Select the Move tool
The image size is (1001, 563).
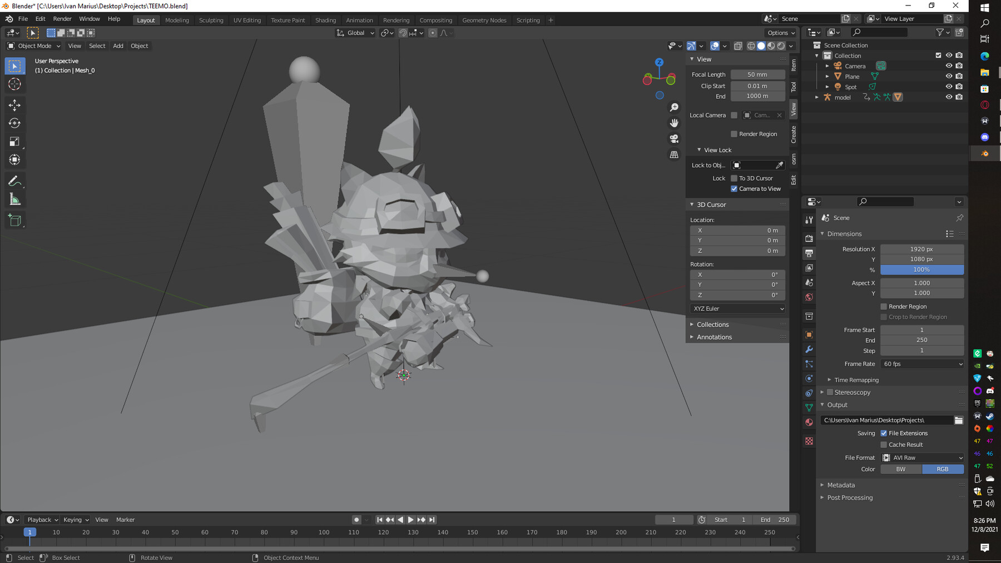tap(15, 104)
